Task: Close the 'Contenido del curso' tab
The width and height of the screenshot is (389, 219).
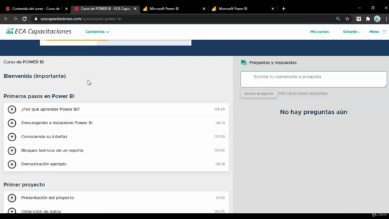Action: [66, 9]
